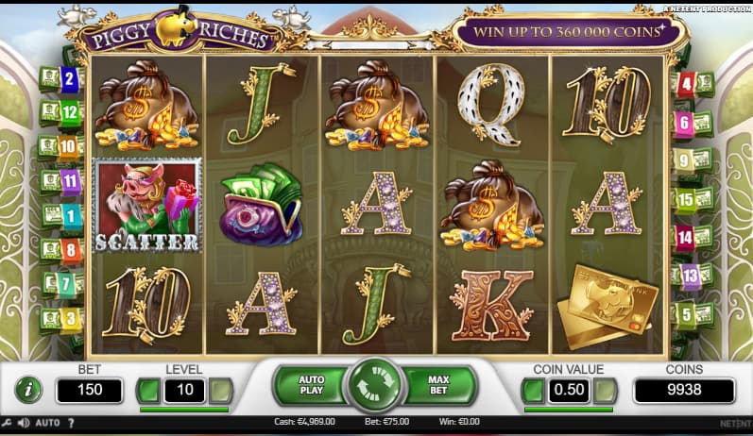Open the wrench settings icon

[7, 423]
